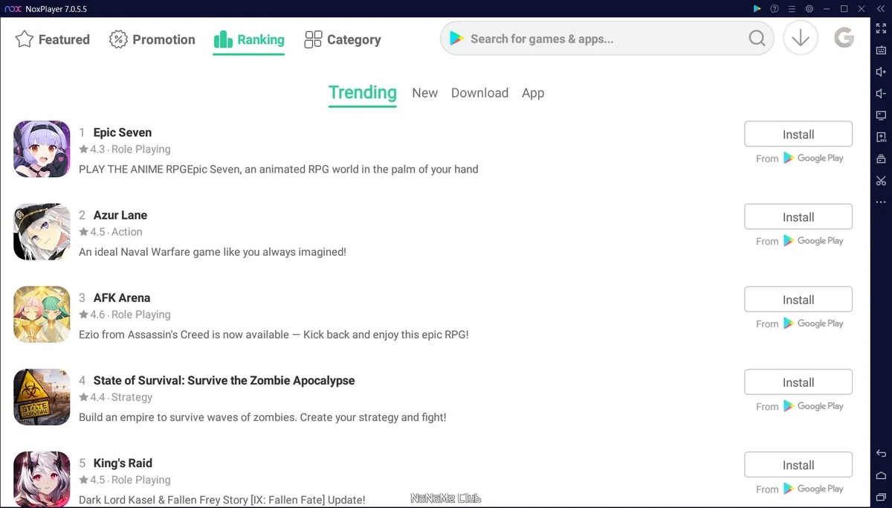Click the Ranking bar chart icon
The height and width of the screenshot is (508, 892).
point(223,39)
